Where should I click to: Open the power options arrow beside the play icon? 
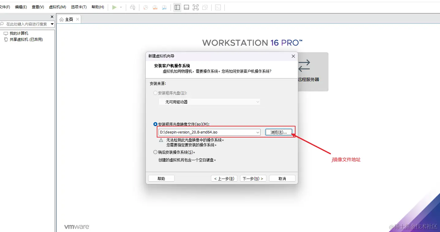click(121, 7)
